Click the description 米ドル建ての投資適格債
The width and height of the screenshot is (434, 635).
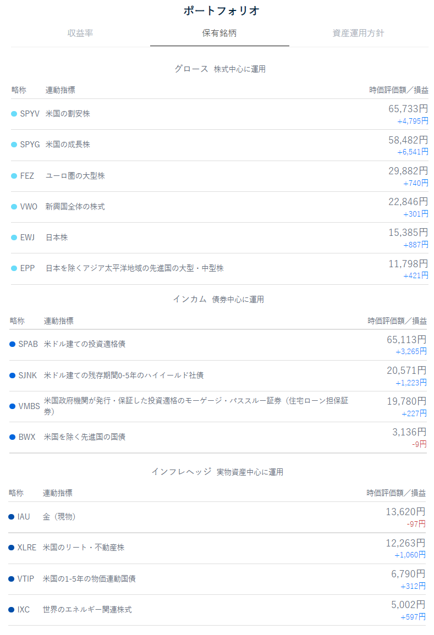coord(85,344)
